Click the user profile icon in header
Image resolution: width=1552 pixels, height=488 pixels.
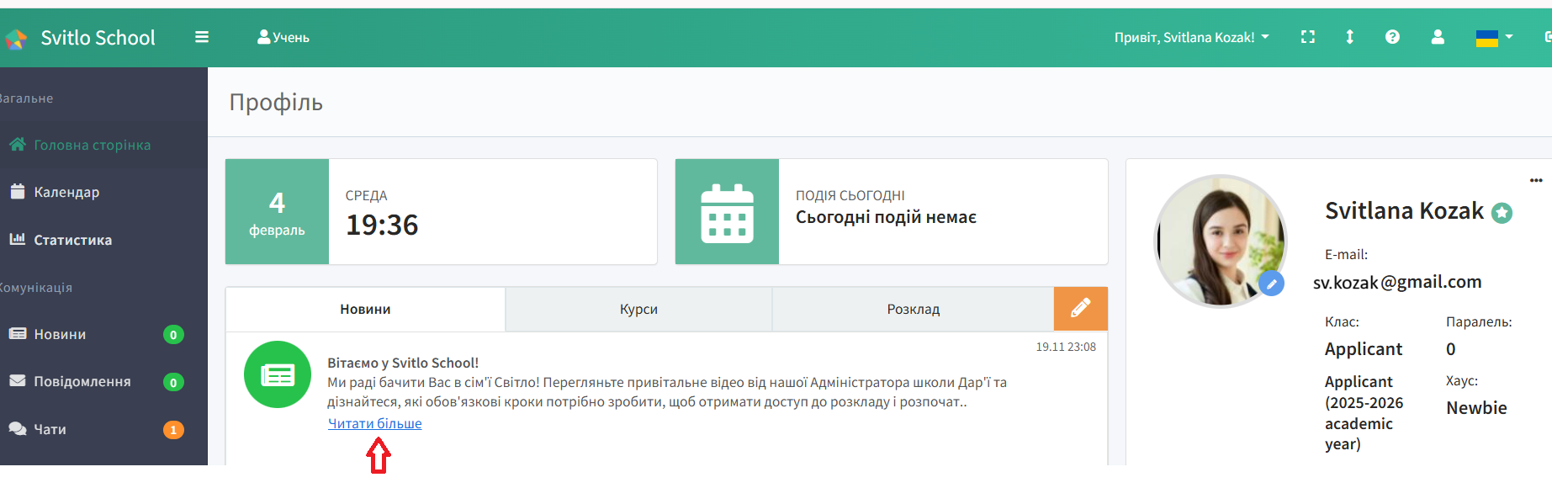tap(1438, 37)
